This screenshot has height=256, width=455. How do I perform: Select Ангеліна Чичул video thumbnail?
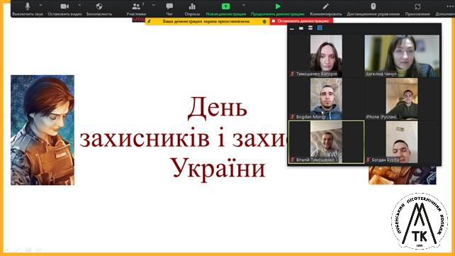click(402, 56)
